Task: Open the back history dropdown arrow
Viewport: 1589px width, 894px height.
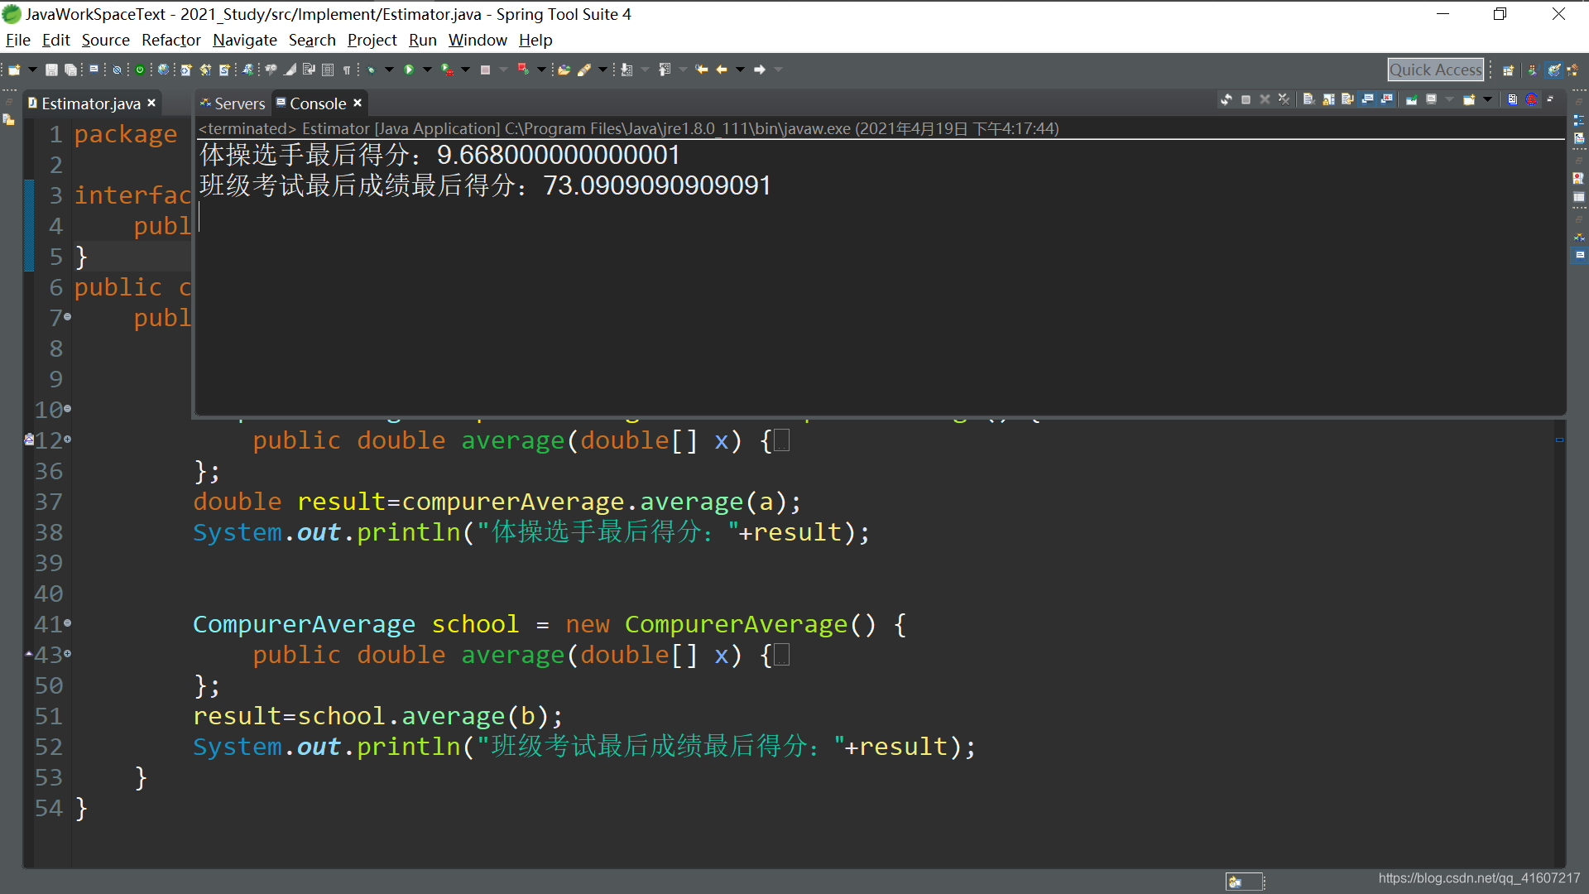Action: 740,70
